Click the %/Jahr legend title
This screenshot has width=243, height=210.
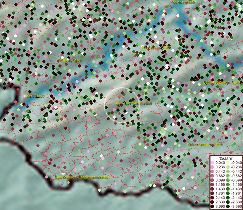click(x=226, y=158)
